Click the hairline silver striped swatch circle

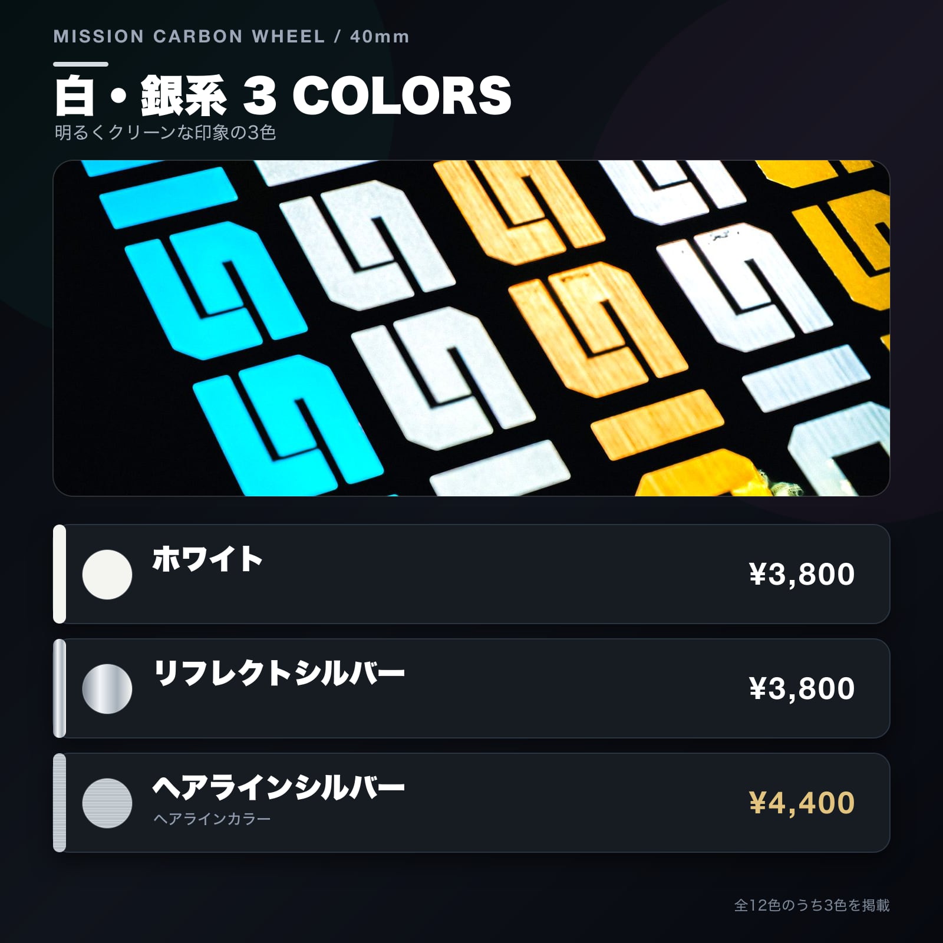[x=107, y=803]
